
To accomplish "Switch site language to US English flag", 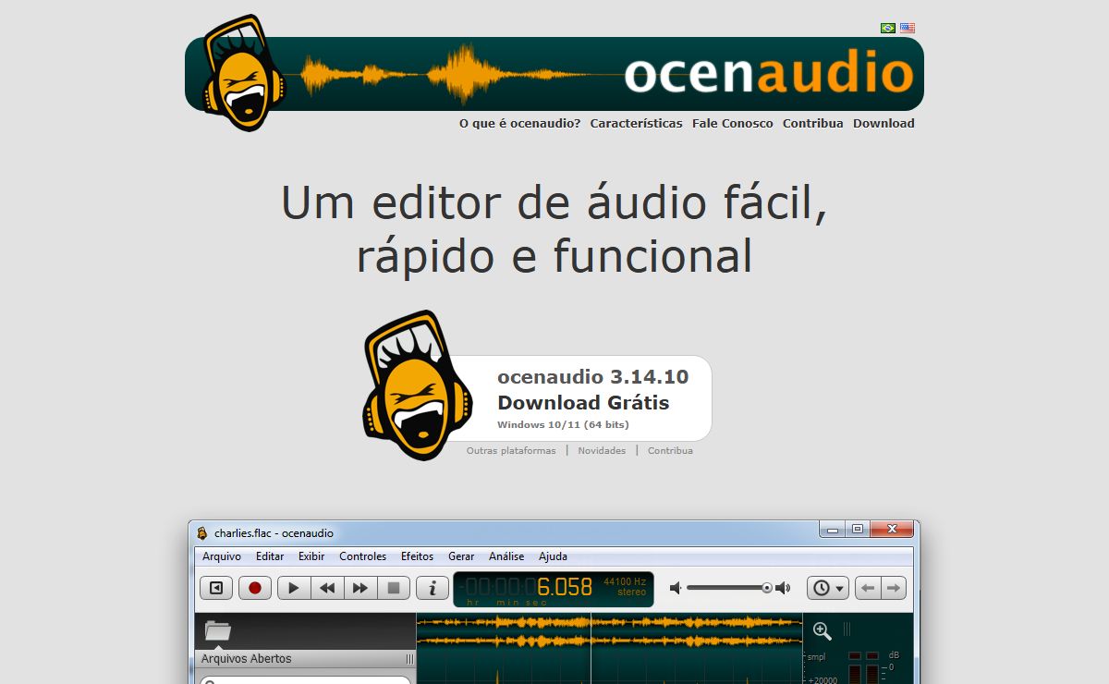I will coord(908,28).
